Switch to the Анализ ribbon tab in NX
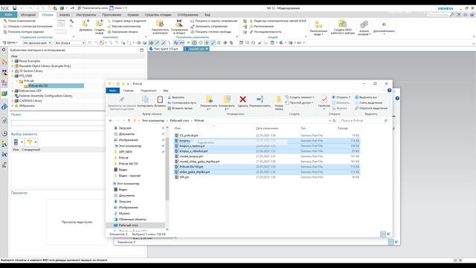Image resolution: width=476 pixels, height=268 pixels. click(x=65, y=15)
